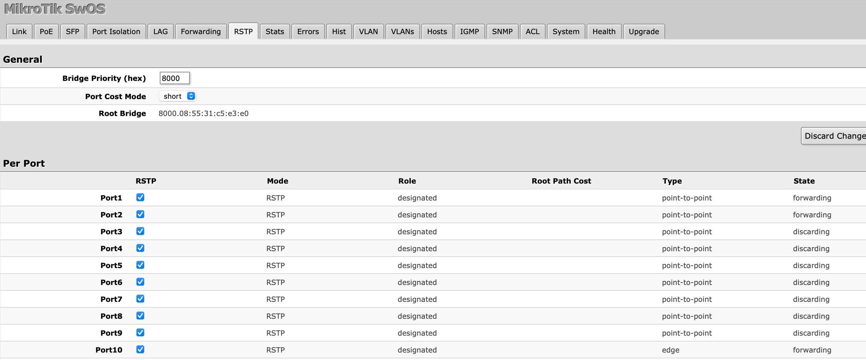Toggle RSTP checkbox for Port2
Viewport: 866px width, 360px height.
[140, 214]
